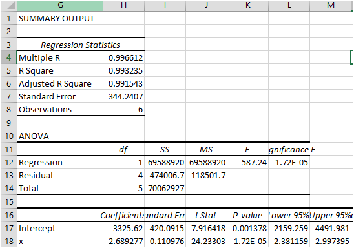Select the F value 587.24
Image resolution: width=354 pixels, height=248 pixels.
(x=247, y=162)
